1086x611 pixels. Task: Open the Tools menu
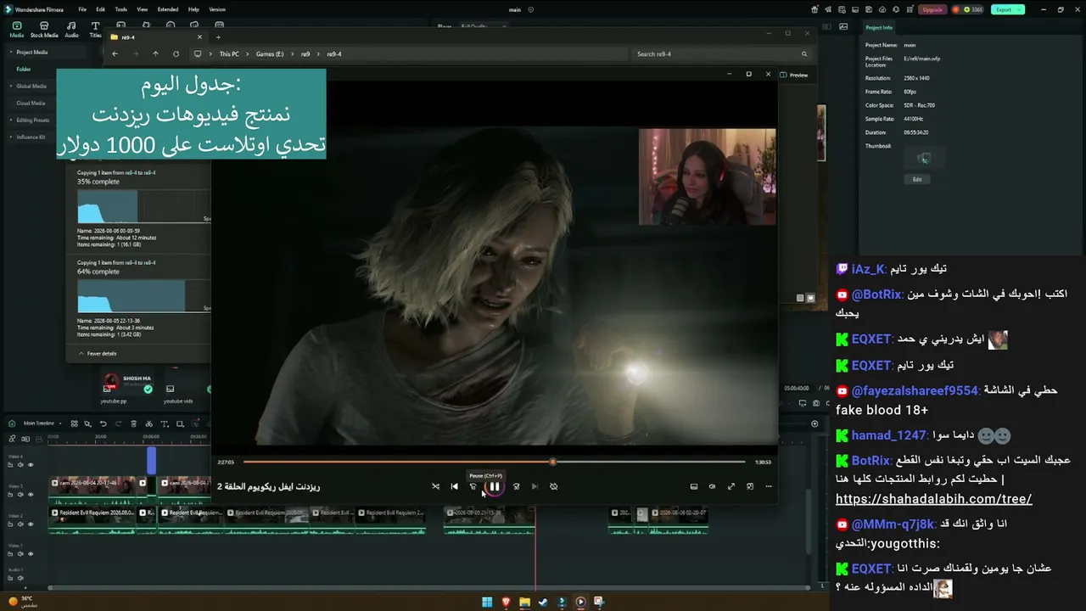(121, 9)
